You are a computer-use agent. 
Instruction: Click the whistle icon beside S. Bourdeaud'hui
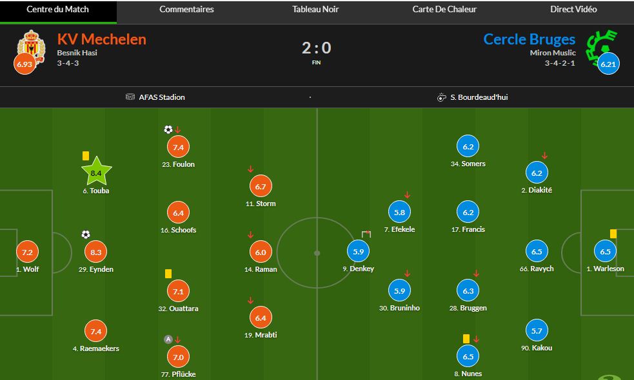pyautogui.click(x=441, y=97)
